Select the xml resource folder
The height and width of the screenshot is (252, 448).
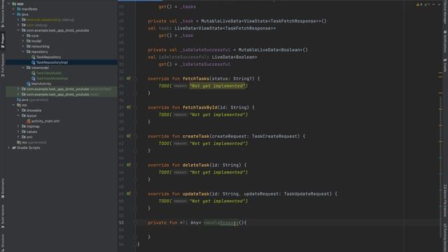click(29, 137)
